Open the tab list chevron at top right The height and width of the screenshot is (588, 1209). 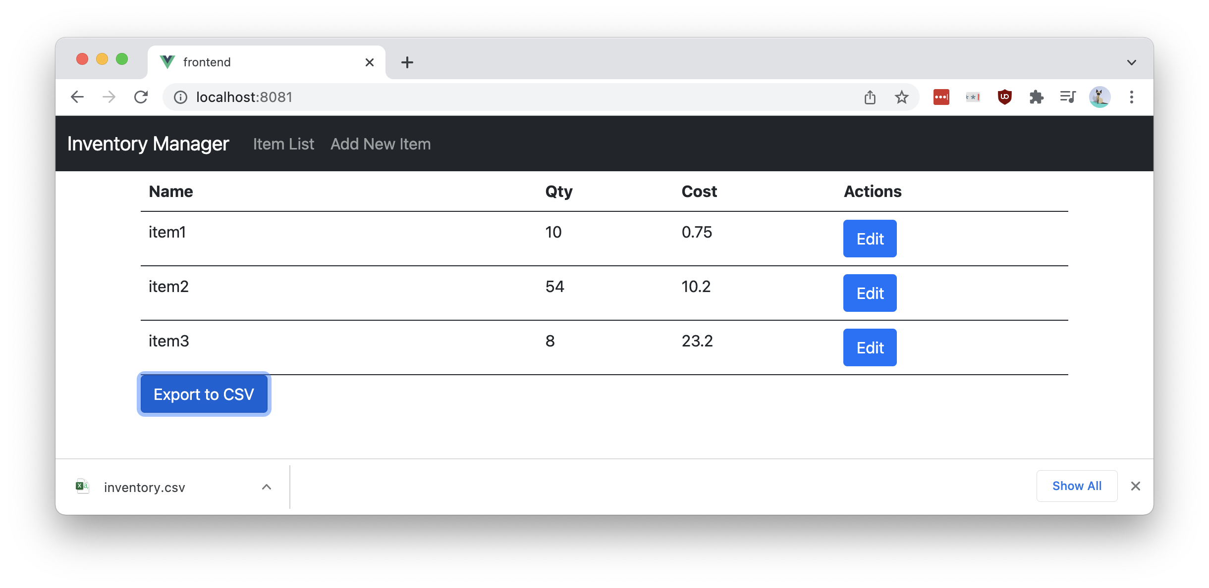tap(1131, 61)
